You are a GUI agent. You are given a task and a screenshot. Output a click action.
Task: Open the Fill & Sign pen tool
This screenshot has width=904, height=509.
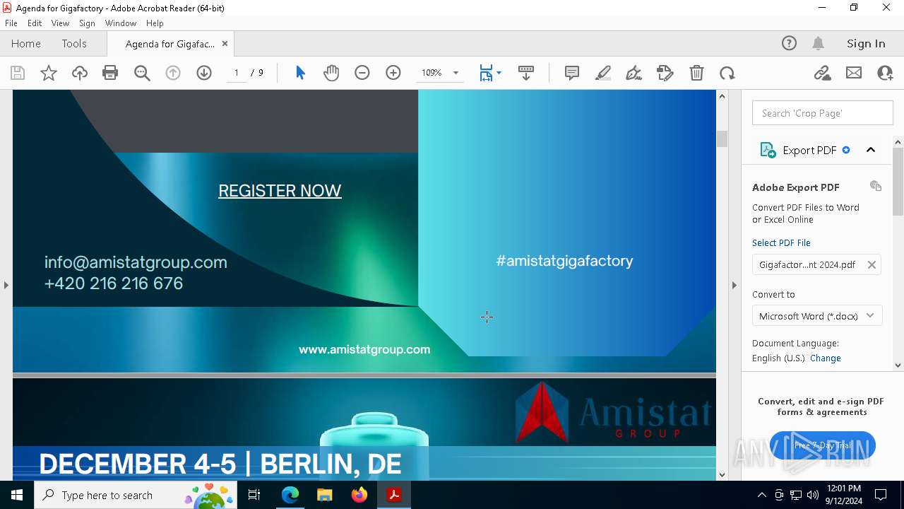(x=634, y=73)
